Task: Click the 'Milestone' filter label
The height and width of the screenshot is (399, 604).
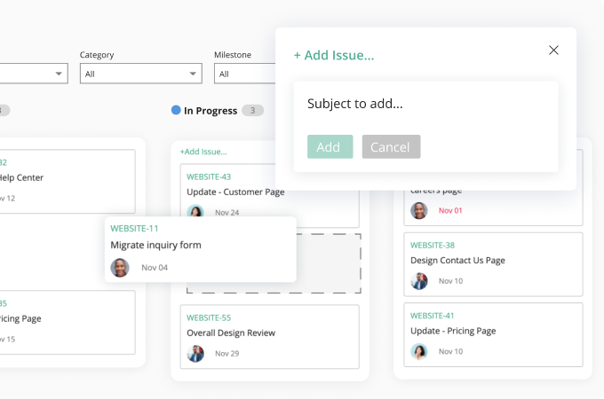Action: [233, 55]
